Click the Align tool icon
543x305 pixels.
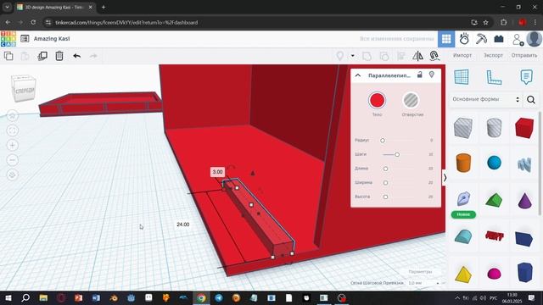click(401, 56)
